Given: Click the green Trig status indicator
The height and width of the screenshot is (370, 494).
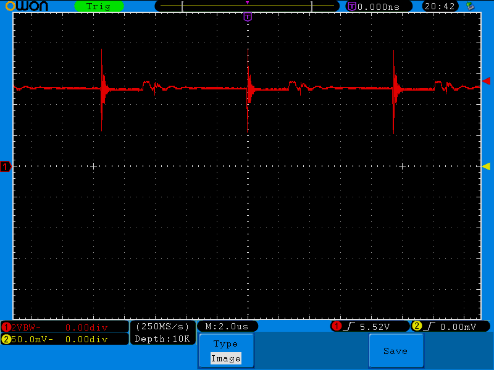Looking at the screenshot, I should click(x=98, y=6).
